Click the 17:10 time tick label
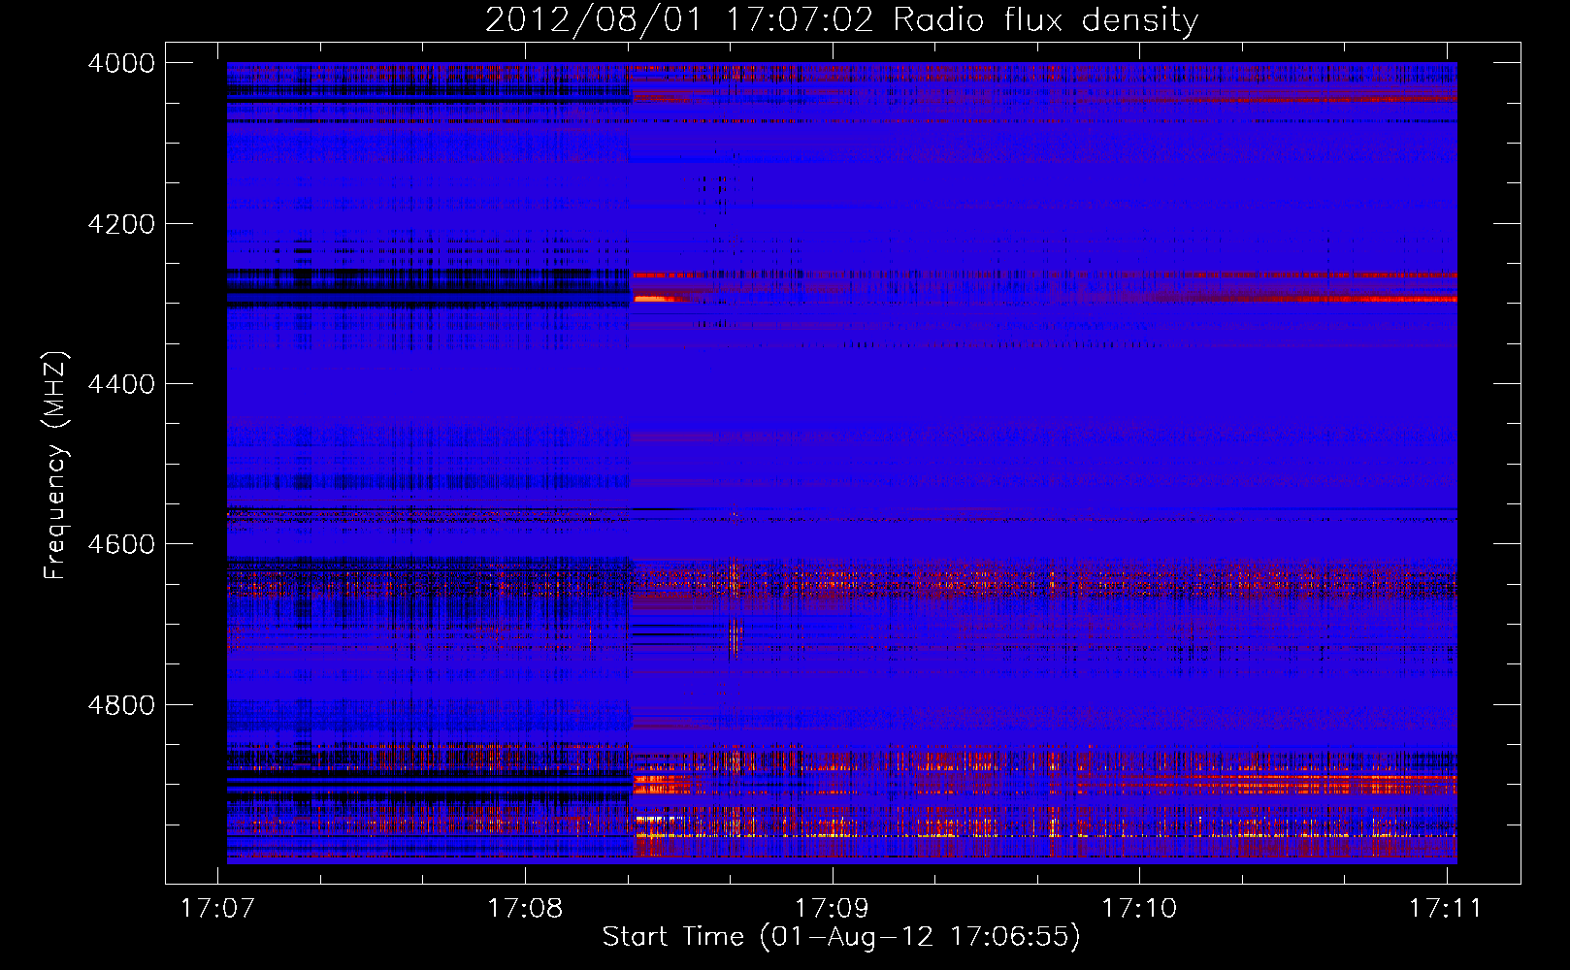The height and width of the screenshot is (970, 1570). 1139,909
